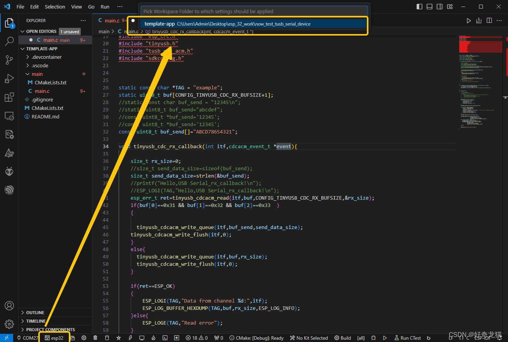Click the remote window indicator in the status bar
Image resolution: width=508 pixels, height=342 pixels.
[7, 338]
